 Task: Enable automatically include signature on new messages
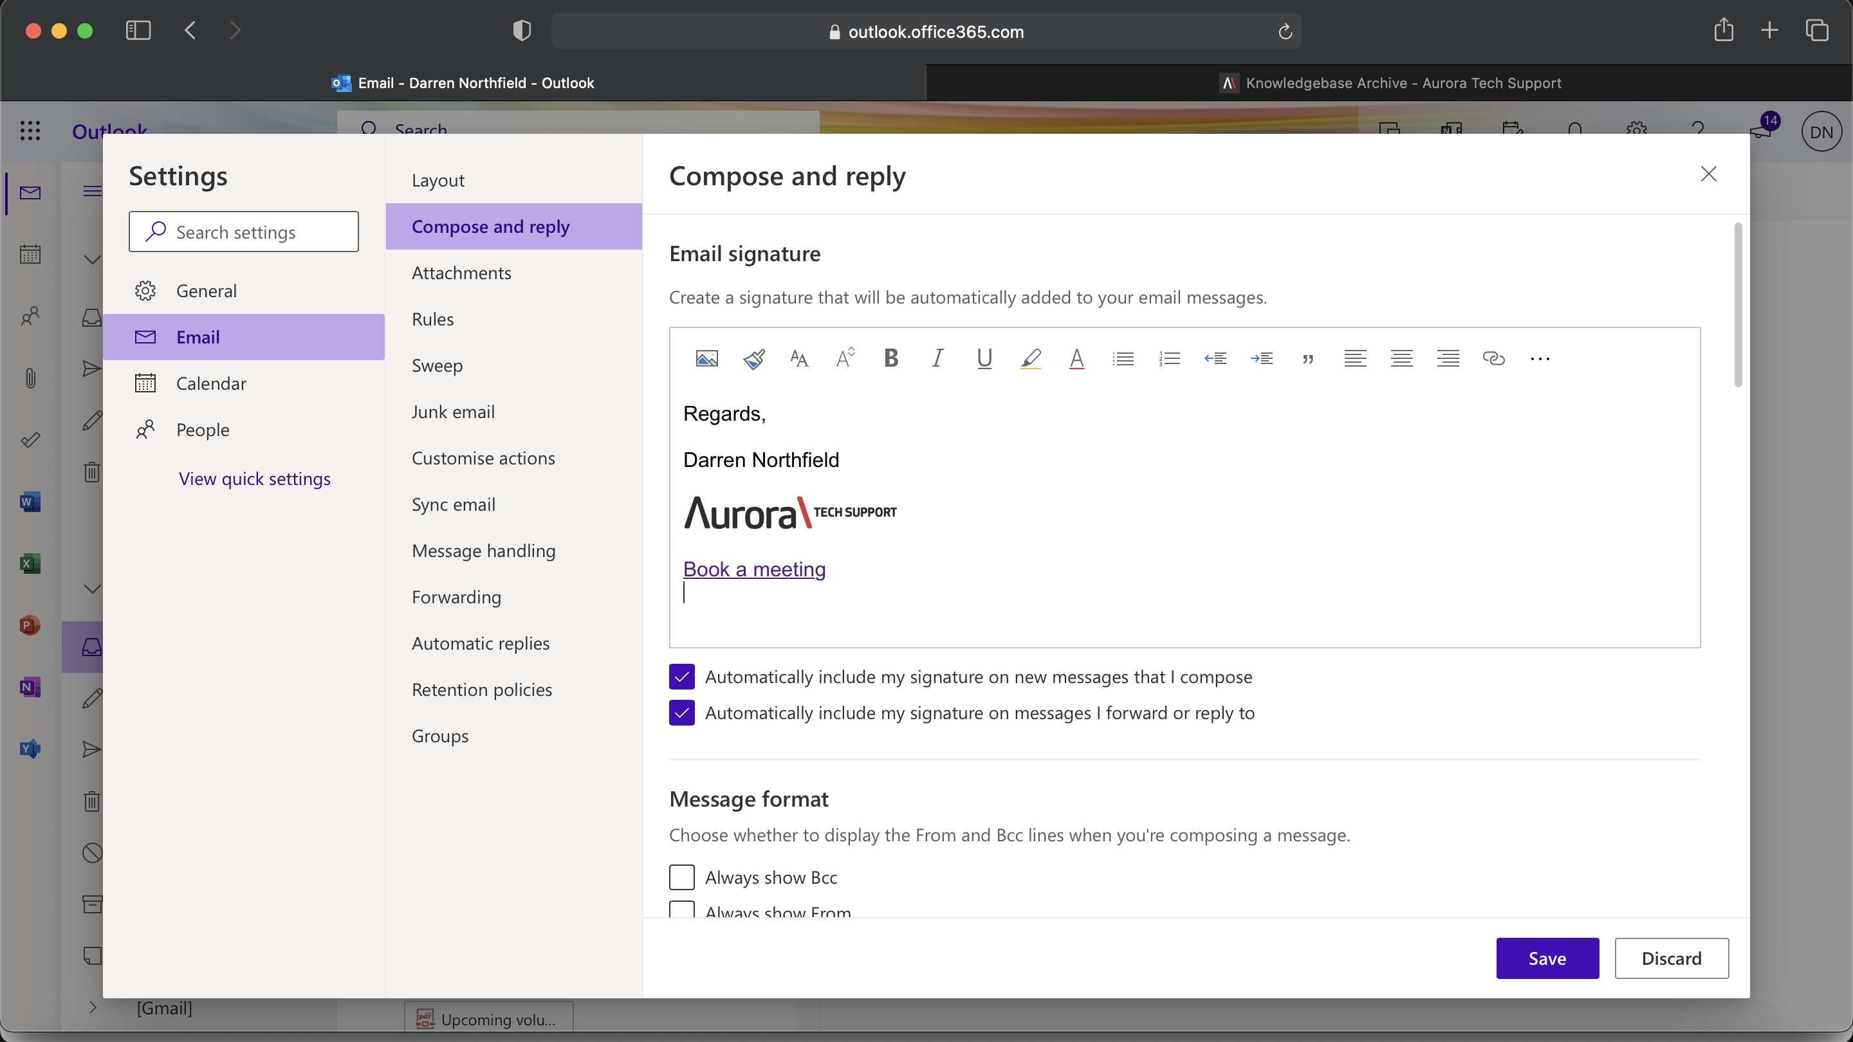(682, 675)
